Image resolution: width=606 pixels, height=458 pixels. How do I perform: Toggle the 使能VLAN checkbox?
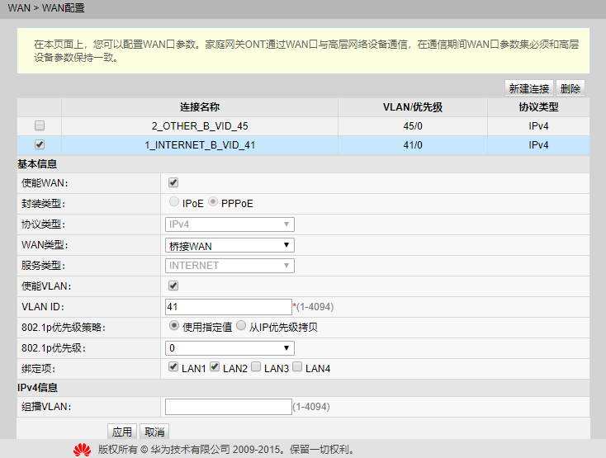[173, 286]
